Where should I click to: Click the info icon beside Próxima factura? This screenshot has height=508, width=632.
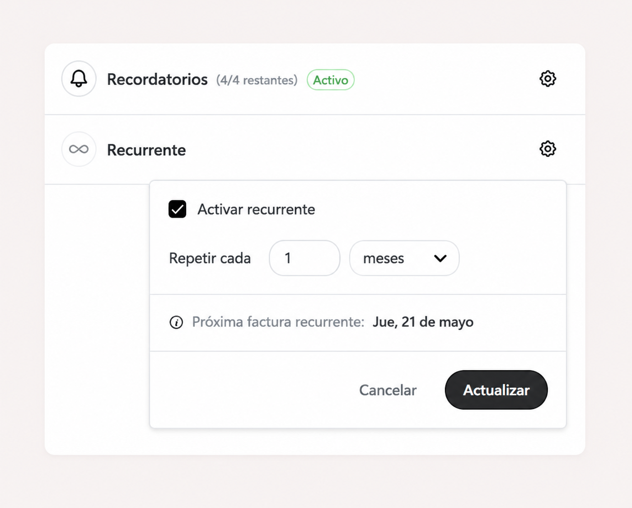coord(176,322)
